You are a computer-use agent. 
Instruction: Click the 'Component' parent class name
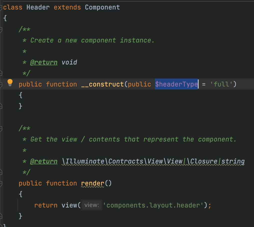pos(102,7)
